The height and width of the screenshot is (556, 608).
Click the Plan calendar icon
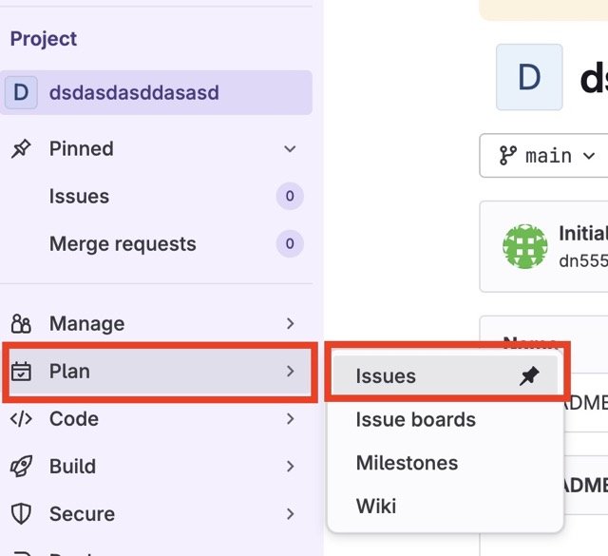click(x=21, y=372)
